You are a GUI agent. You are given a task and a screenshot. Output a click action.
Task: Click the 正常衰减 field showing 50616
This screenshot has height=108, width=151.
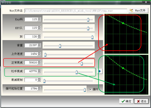pyautogui.click(x=31, y=63)
